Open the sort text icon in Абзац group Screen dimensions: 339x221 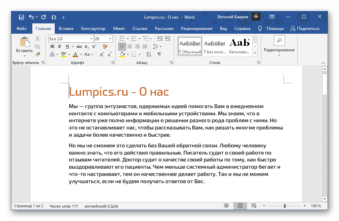click(148, 54)
